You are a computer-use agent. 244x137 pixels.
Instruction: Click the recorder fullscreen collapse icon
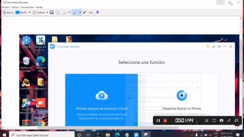coord(214,121)
